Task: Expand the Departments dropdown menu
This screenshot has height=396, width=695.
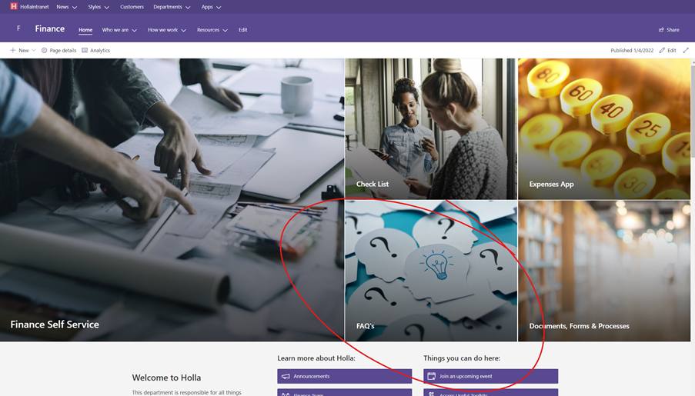Action: [188, 7]
